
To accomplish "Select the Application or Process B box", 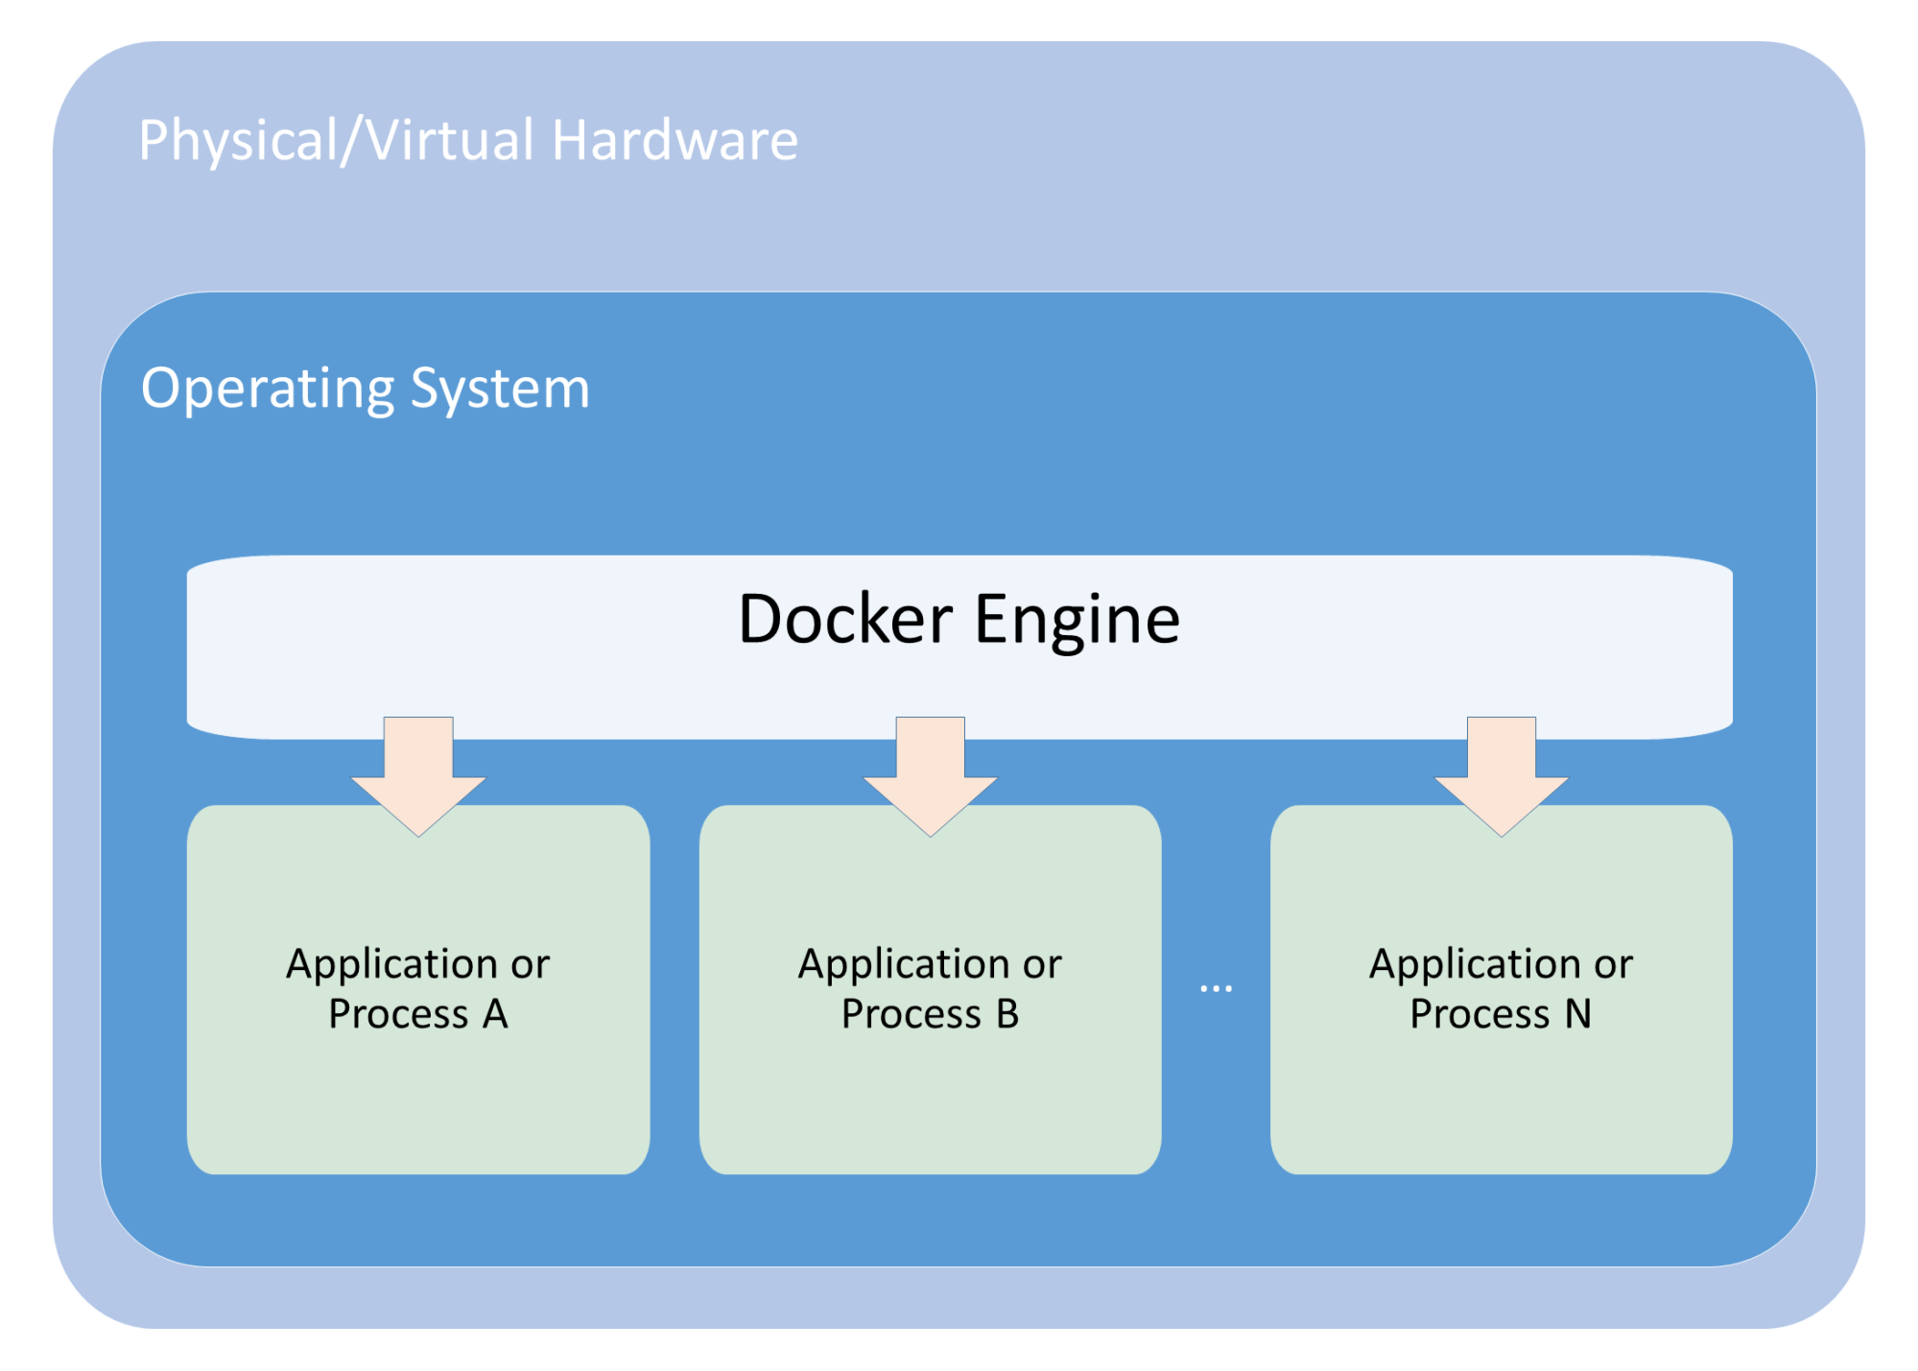I will tap(931, 989).
